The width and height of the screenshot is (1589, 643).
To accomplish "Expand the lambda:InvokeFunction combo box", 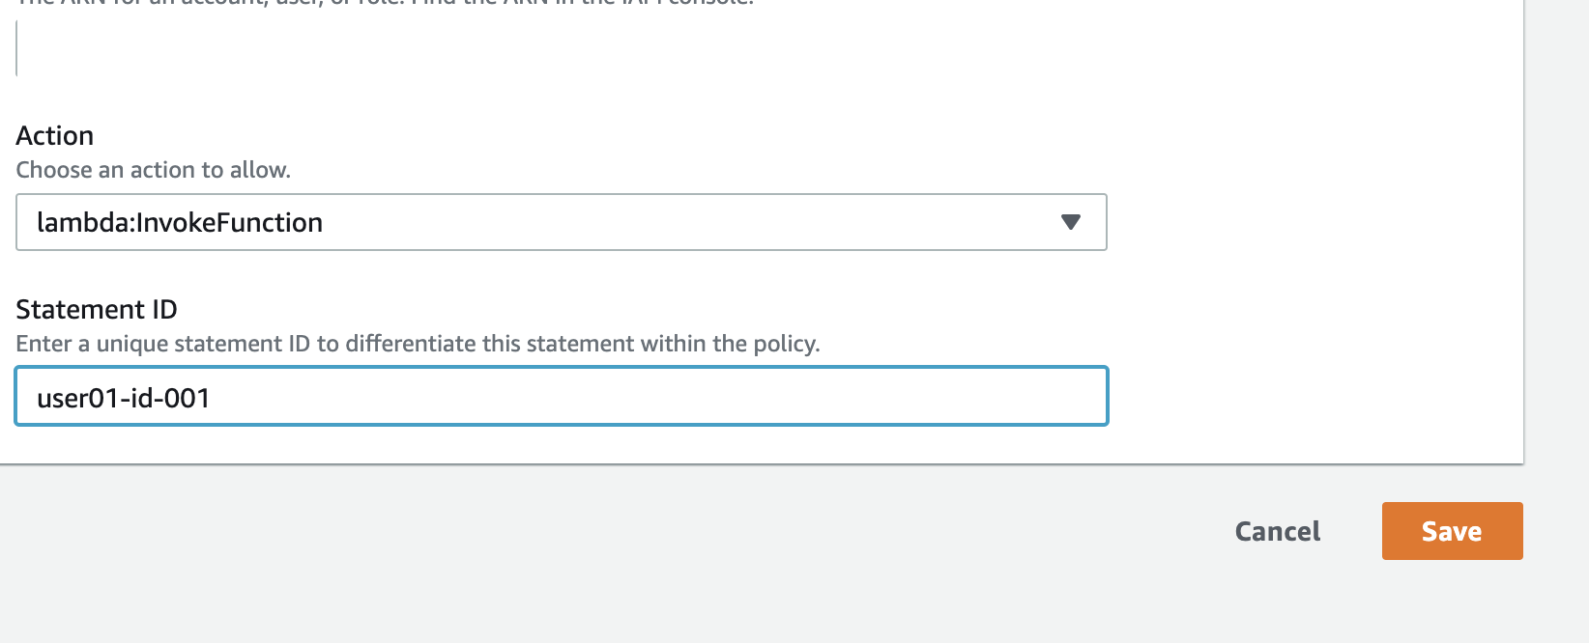I will click(561, 222).
